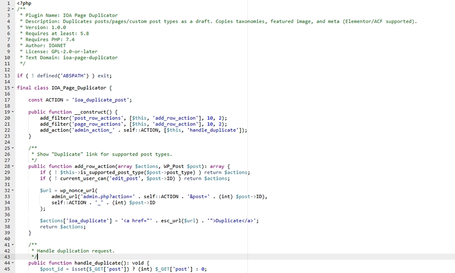Click class name IOA_Page_Duplicator
Image resolution: width=455 pixels, height=273 pixels.
79,88
